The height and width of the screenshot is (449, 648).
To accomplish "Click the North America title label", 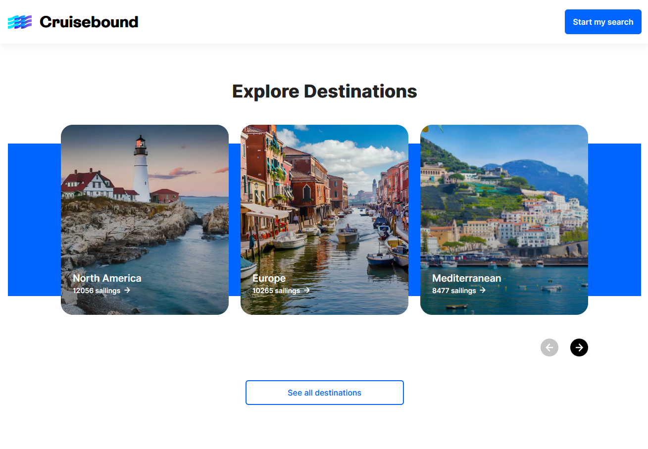I will coord(107,278).
